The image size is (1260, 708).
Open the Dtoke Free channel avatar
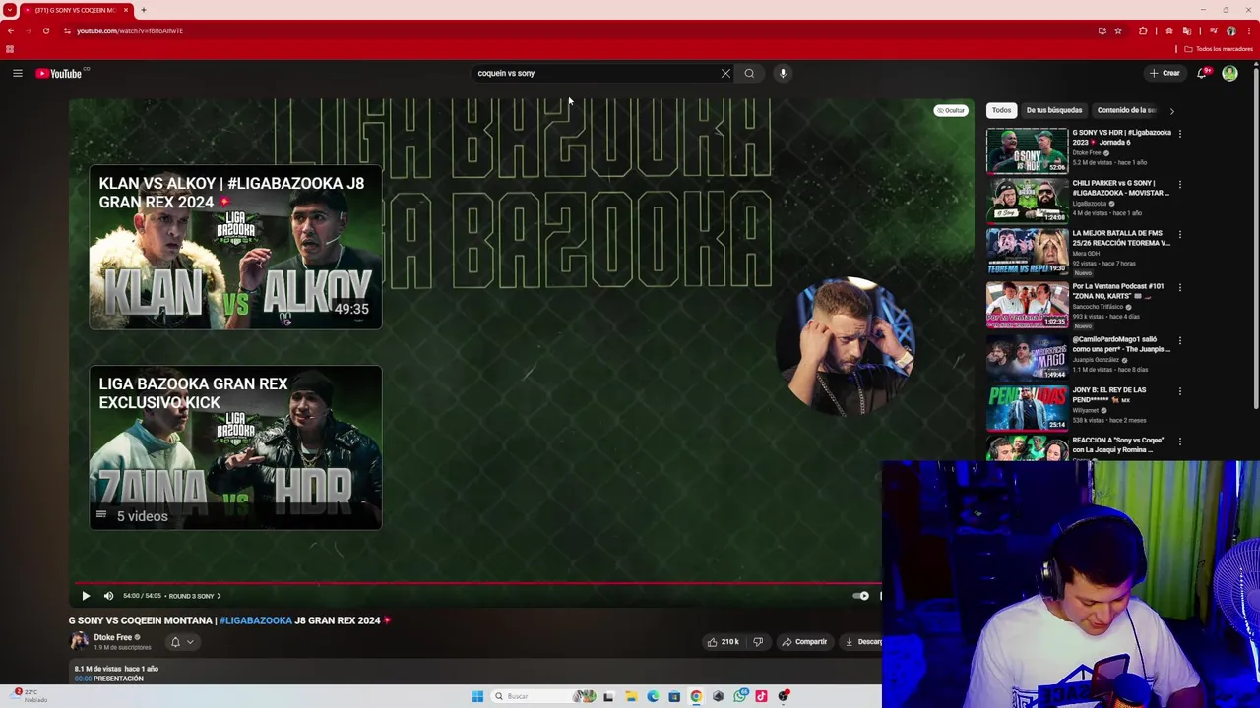(79, 642)
